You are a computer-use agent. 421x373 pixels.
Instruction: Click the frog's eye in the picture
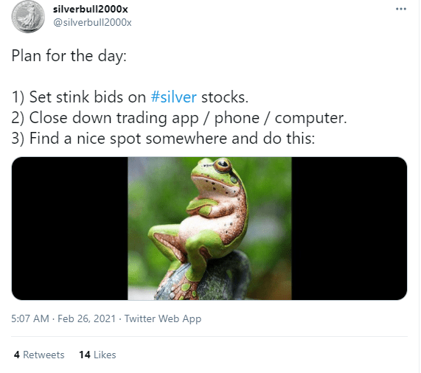click(x=223, y=164)
